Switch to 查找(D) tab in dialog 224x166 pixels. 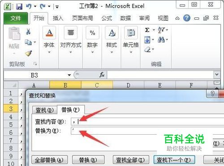[x=45, y=111]
